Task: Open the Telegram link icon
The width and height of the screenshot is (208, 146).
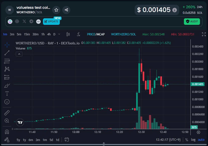Action: [x=31, y=21]
